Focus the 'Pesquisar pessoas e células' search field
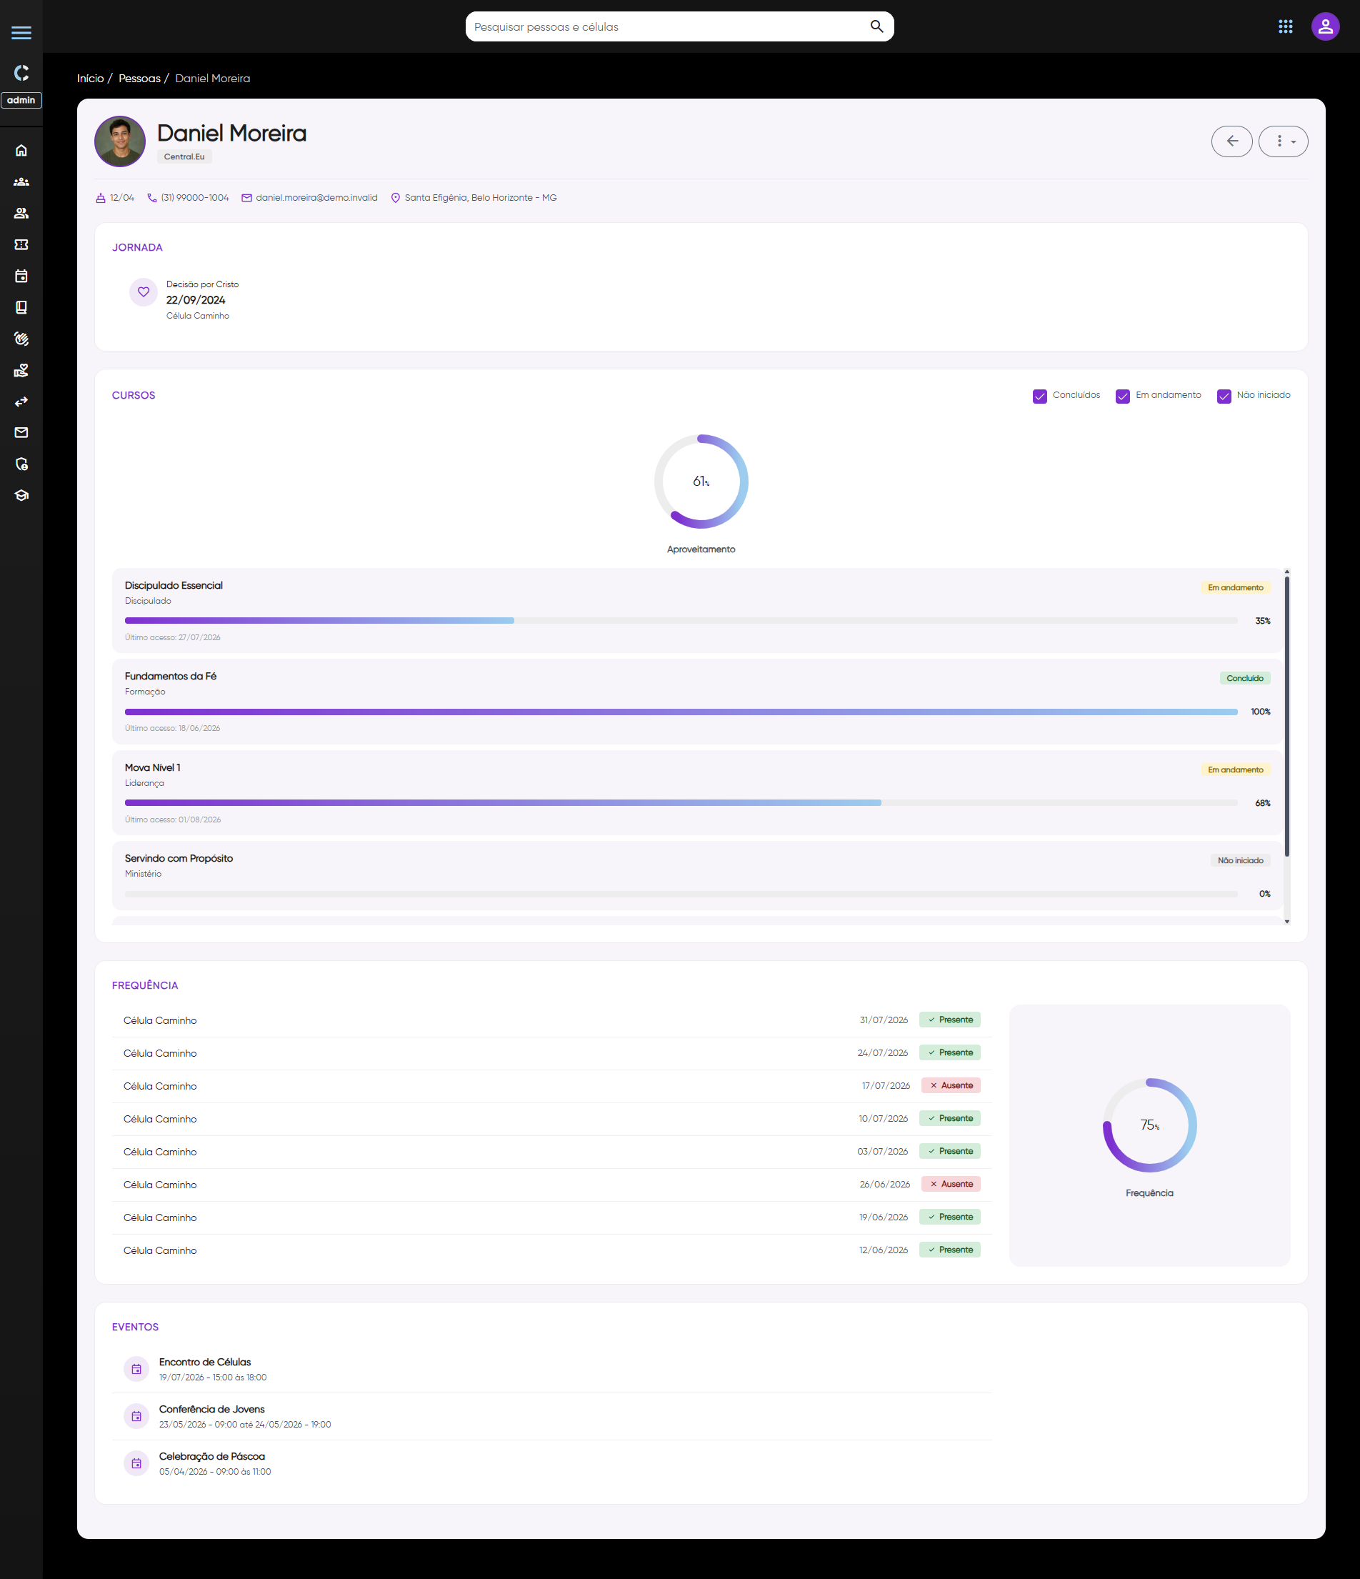The width and height of the screenshot is (1360, 1579). point(679,26)
